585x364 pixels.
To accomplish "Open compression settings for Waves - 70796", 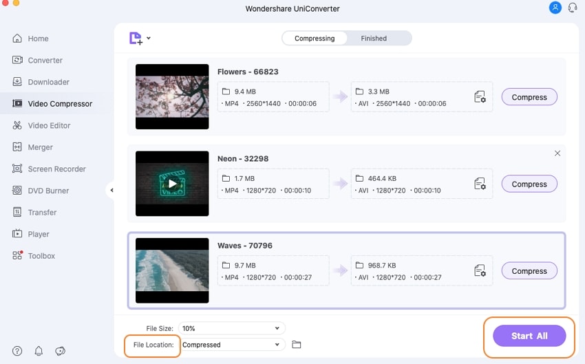I will click(x=480, y=270).
